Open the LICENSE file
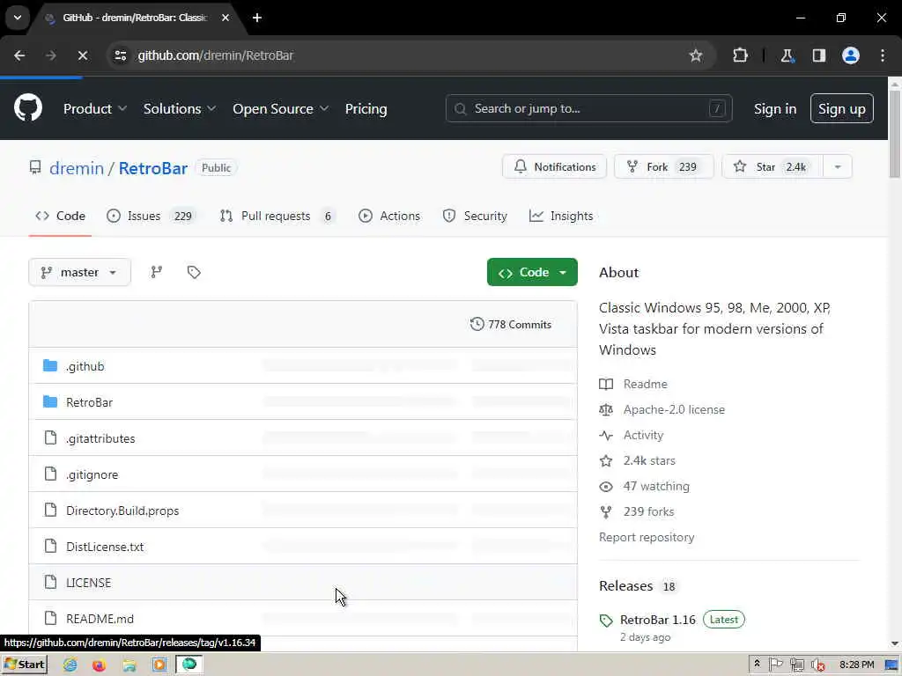Screen dimensions: 902x676 tap(89, 583)
